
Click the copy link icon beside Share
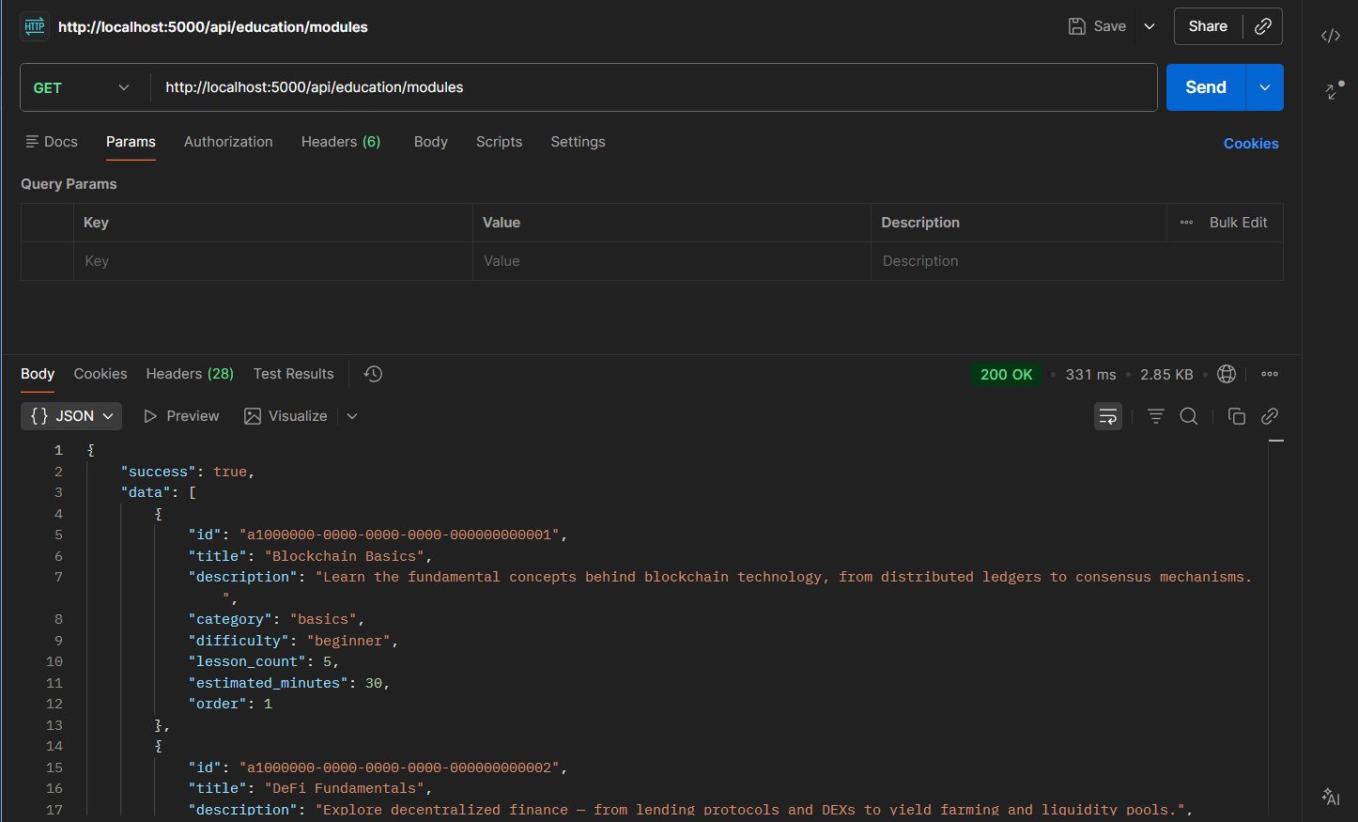click(1263, 26)
